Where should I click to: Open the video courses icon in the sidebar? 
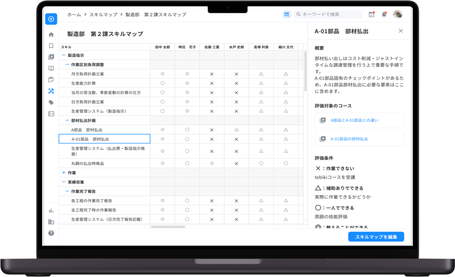point(51,57)
